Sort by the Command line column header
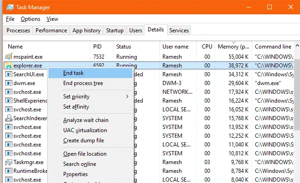 (x=273, y=47)
